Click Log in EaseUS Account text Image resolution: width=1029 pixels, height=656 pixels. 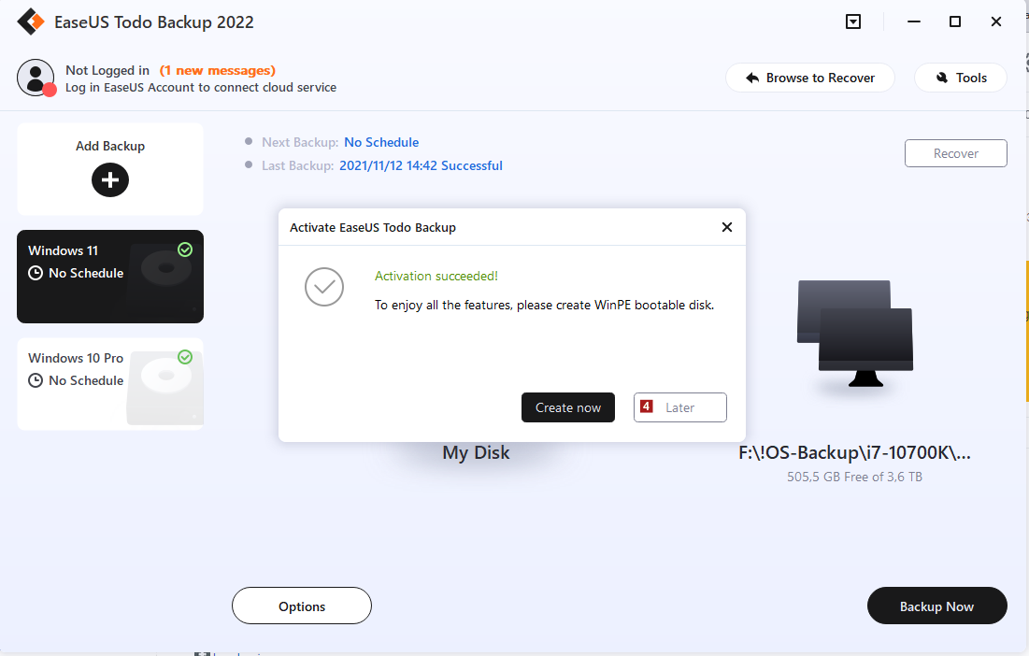[201, 87]
